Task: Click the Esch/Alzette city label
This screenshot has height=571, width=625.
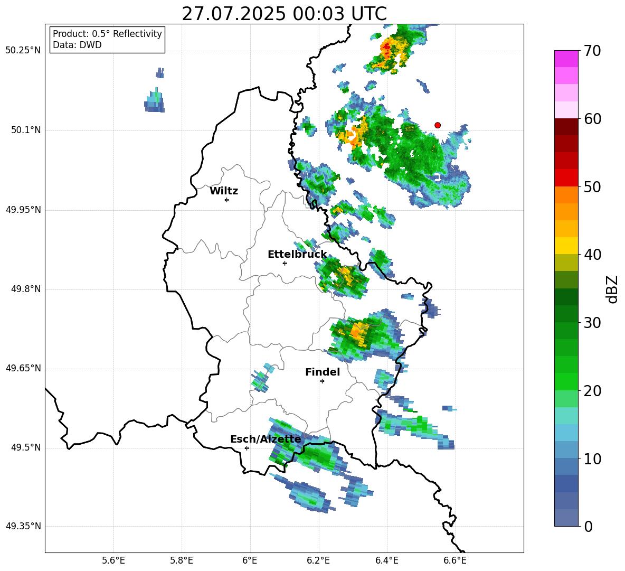Action: tap(266, 439)
